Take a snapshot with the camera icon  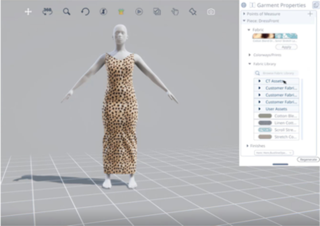click(x=211, y=12)
